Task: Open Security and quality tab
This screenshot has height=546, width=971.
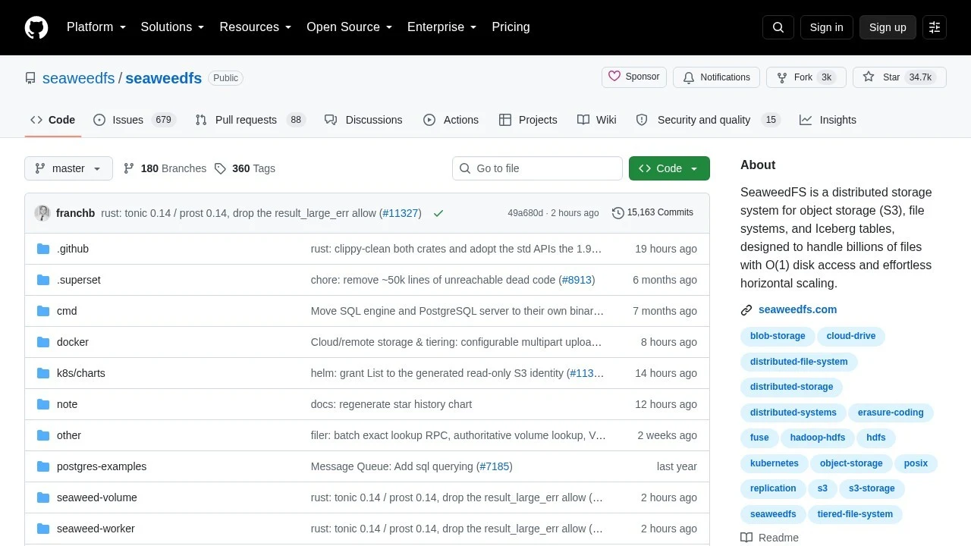Action: pyautogui.click(x=708, y=120)
